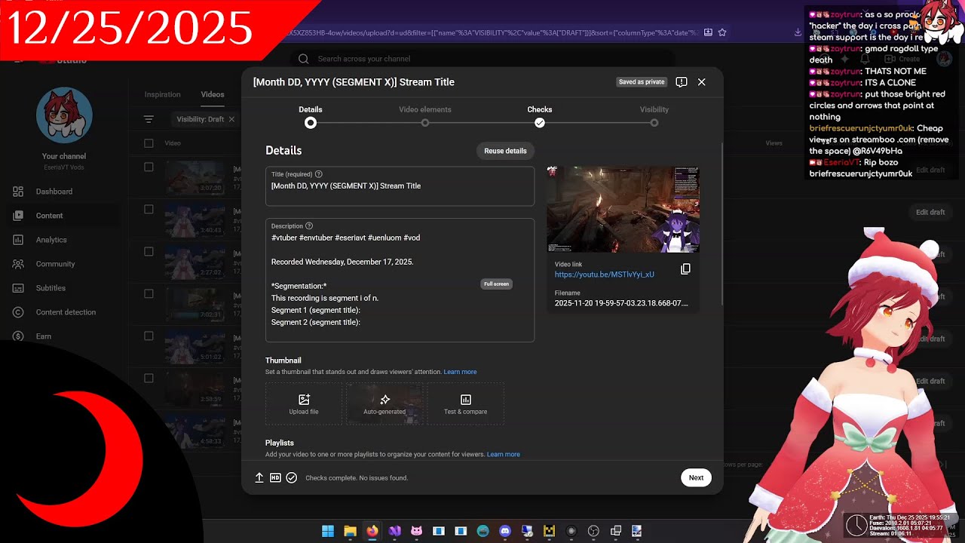This screenshot has height=543, width=965.
Task: Click the HD processing status icon
Action: (x=275, y=477)
